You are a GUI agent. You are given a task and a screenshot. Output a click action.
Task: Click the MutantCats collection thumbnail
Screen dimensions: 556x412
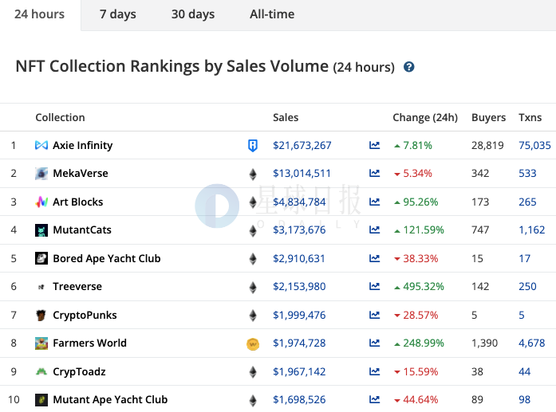41,230
